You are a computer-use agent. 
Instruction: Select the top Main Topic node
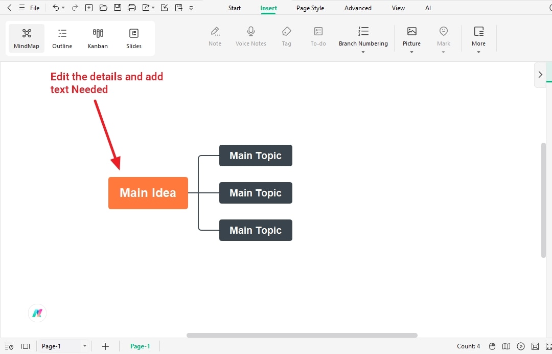[x=256, y=156]
